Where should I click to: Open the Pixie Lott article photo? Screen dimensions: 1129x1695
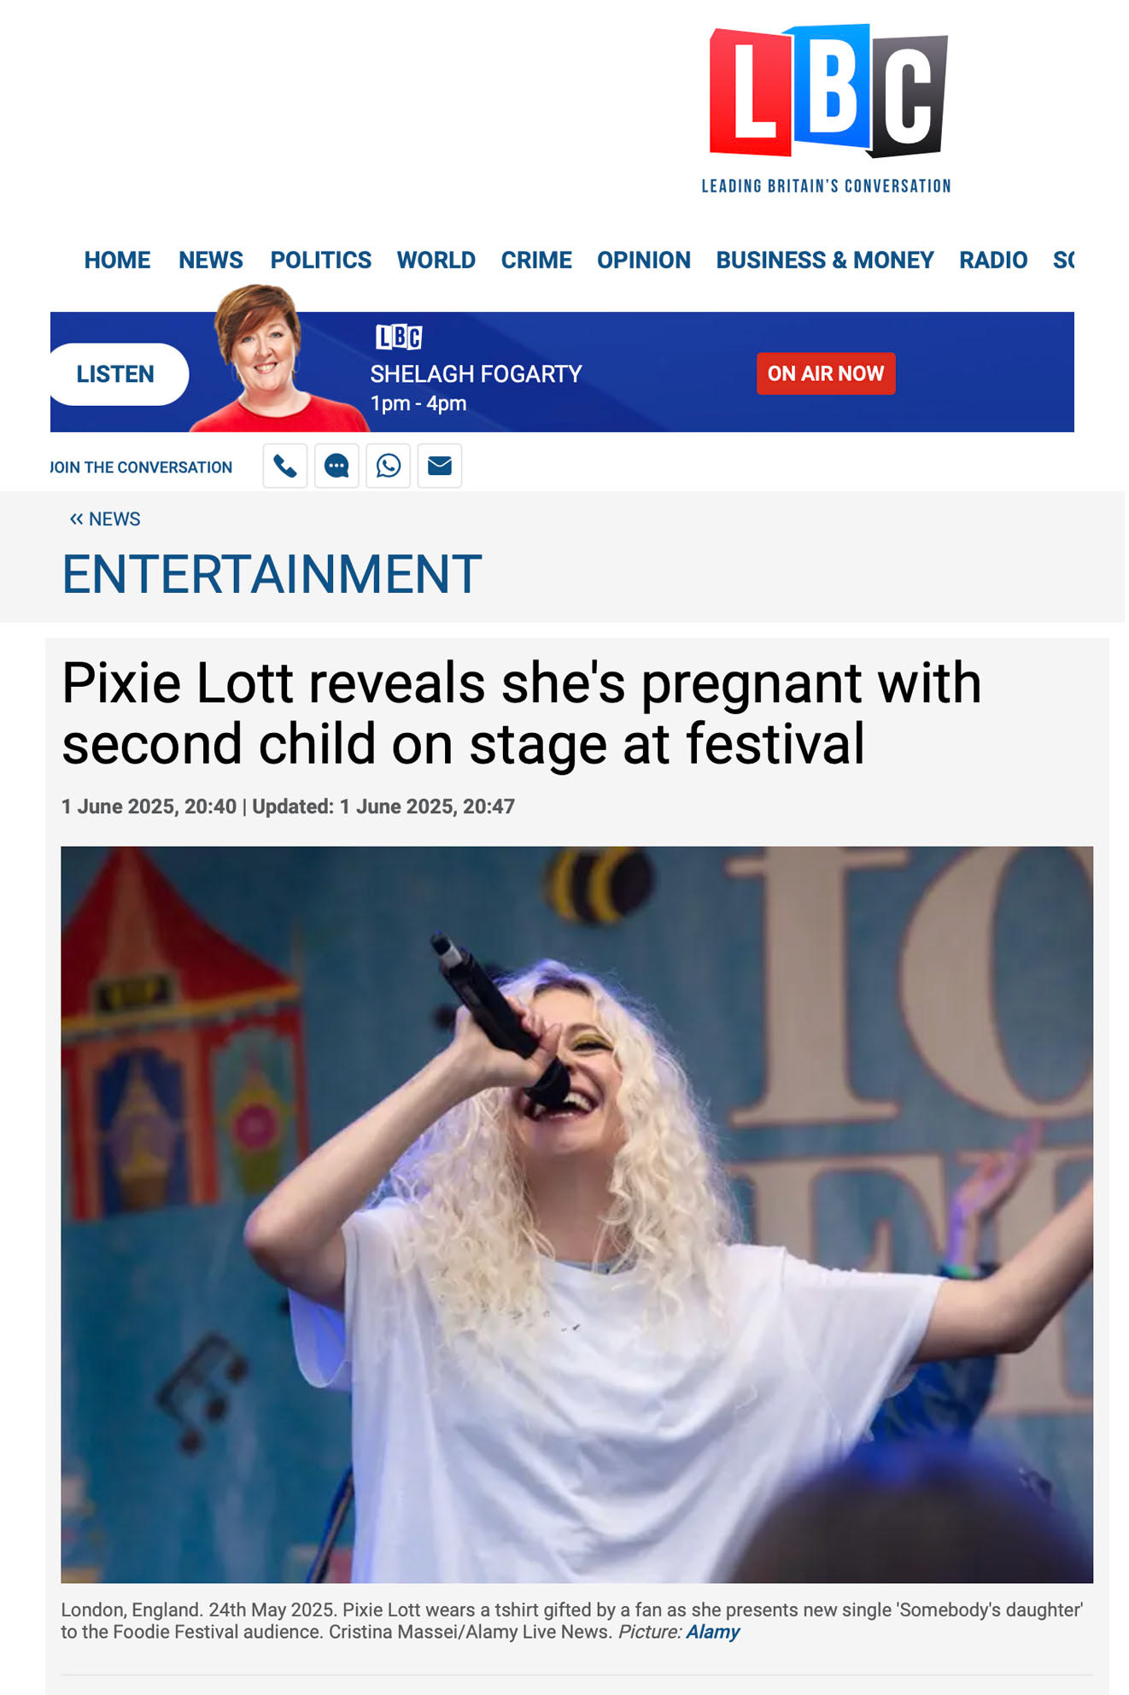[x=576, y=1214]
